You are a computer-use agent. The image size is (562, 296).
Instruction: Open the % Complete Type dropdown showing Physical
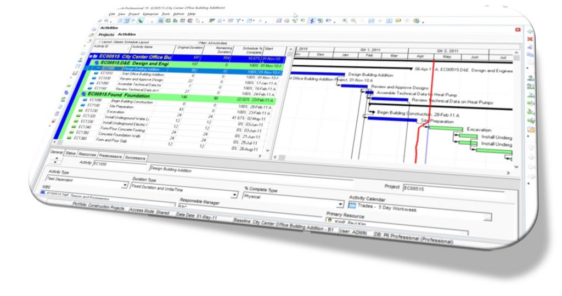[340, 204]
